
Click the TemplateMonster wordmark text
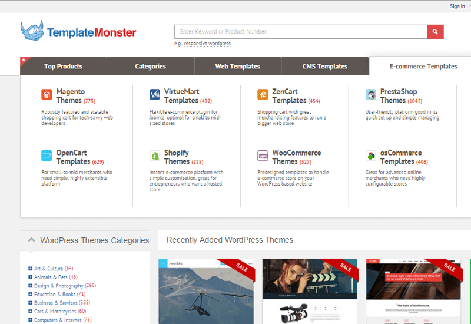[x=92, y=32]
